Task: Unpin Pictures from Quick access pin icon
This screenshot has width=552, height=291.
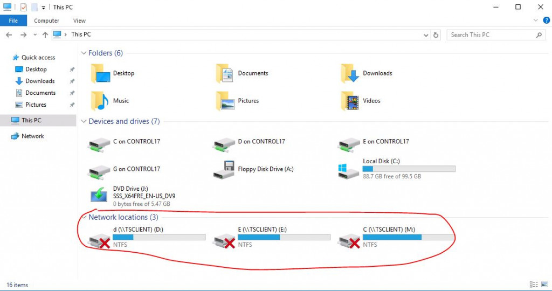Action: (72, 105)
